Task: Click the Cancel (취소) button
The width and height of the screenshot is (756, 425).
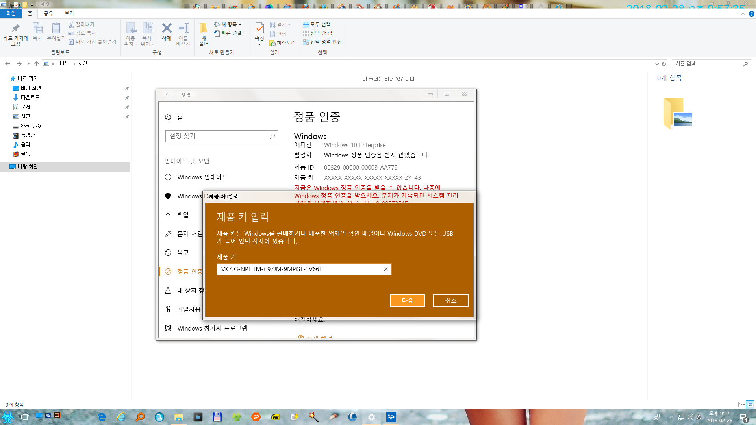Action: [451, 301]
